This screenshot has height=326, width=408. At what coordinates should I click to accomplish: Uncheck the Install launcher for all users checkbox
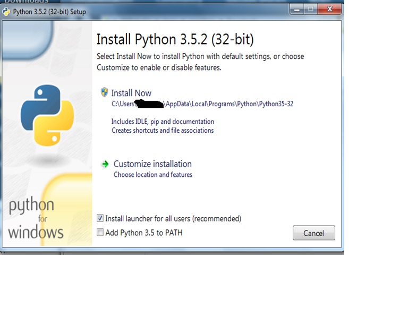(x=100, y=218)
